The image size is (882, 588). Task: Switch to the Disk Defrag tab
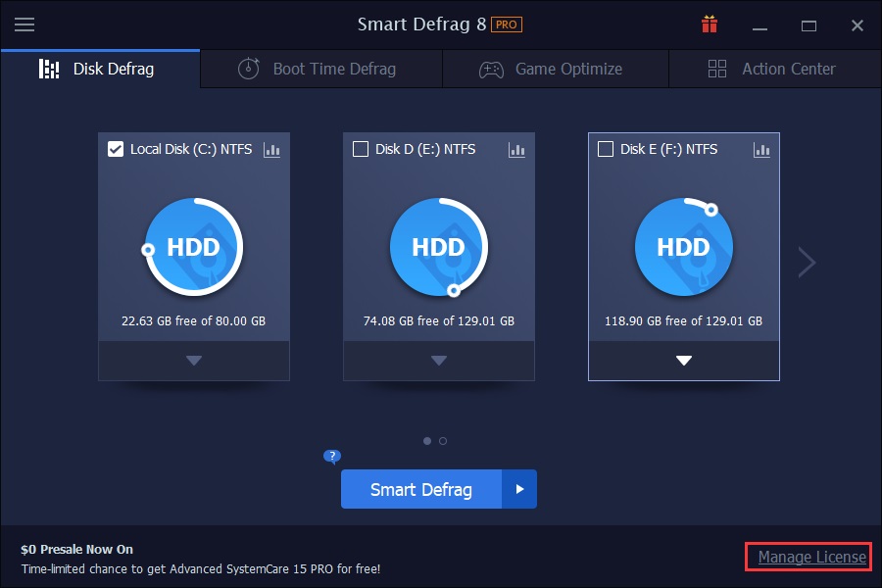click(x=100, y=69)
